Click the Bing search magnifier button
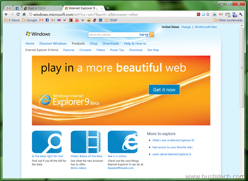 pyautogui.click(x=151, y=35)
